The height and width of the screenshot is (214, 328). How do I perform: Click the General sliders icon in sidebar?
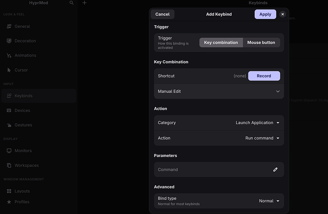tap(9, 26)
